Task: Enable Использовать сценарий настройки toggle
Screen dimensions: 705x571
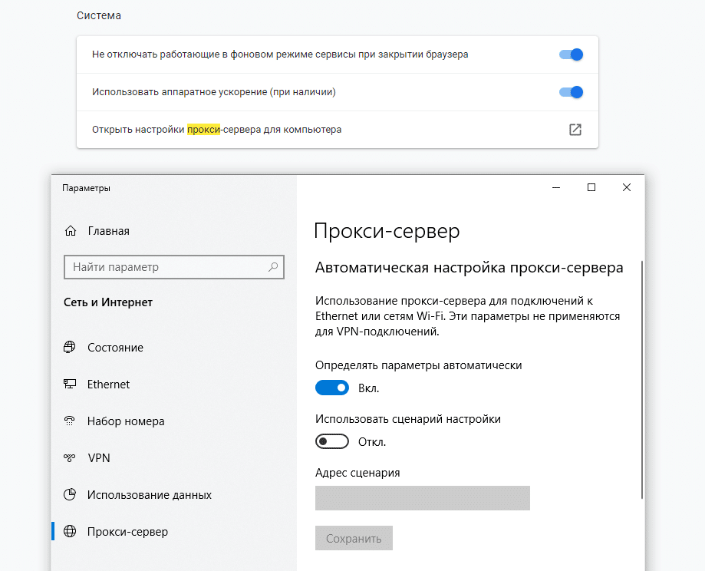Action: pos(332,442)
